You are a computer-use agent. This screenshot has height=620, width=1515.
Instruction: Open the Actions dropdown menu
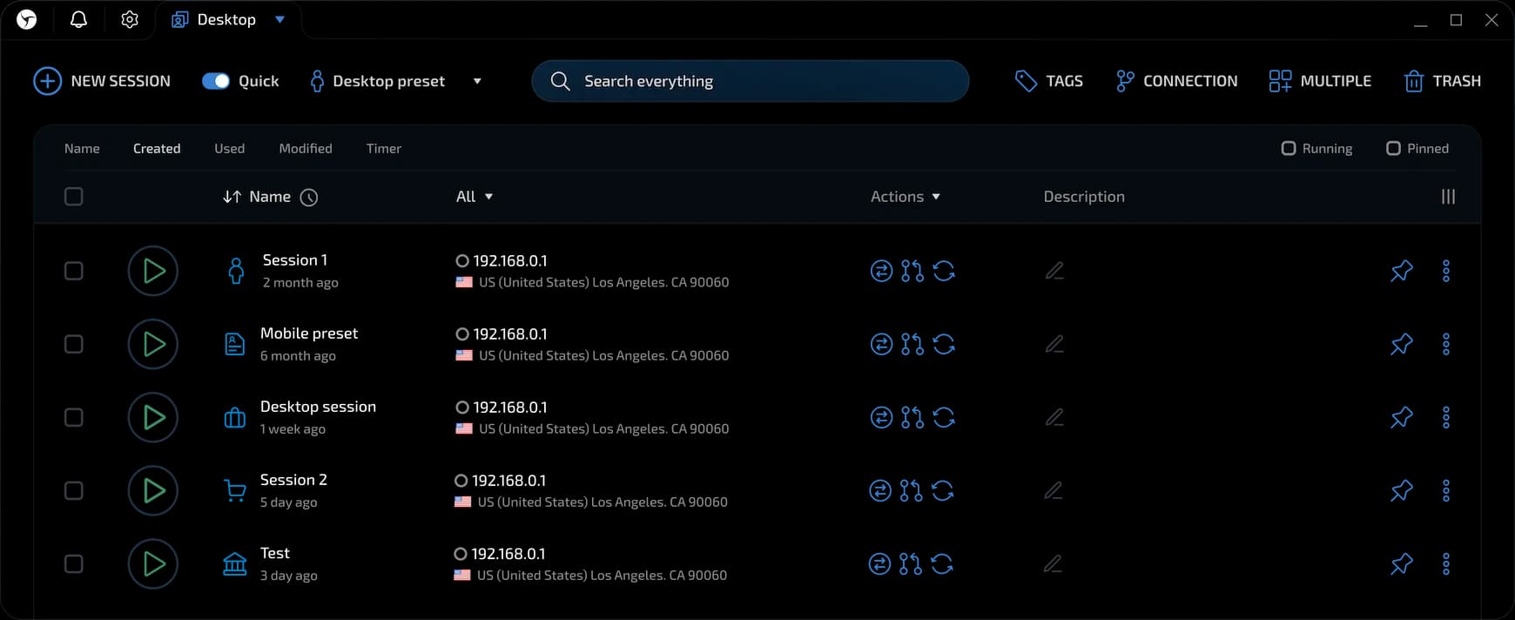point(906,197)
